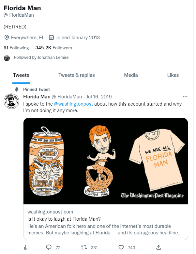196x254 pixels.
Task: Like the pinned tweet heart icon
Action: point(121,247)
